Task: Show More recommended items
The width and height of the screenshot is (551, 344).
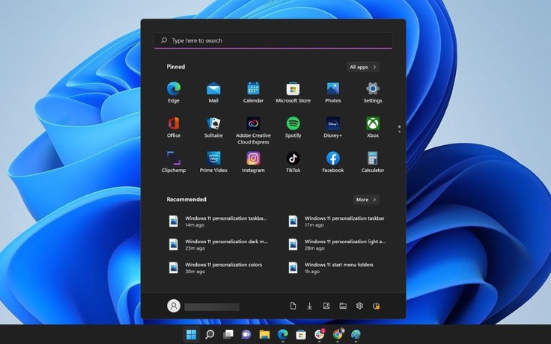Action: [x=366, y=200]
